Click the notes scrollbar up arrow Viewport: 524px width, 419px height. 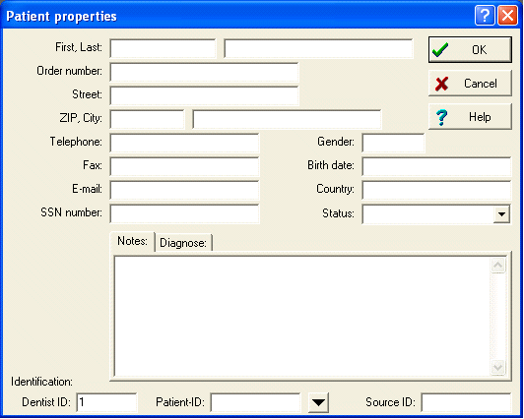click(498, 266)
